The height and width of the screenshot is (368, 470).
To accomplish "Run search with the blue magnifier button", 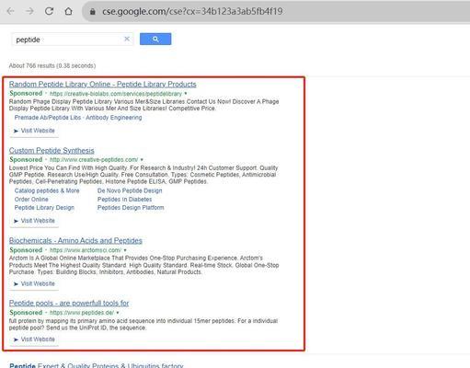I will 155,39.
